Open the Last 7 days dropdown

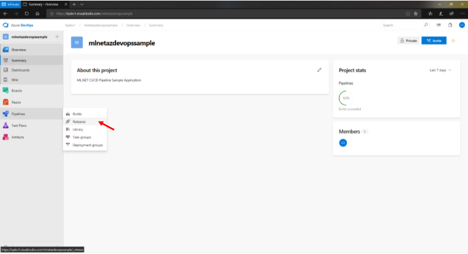click(440, 70)
